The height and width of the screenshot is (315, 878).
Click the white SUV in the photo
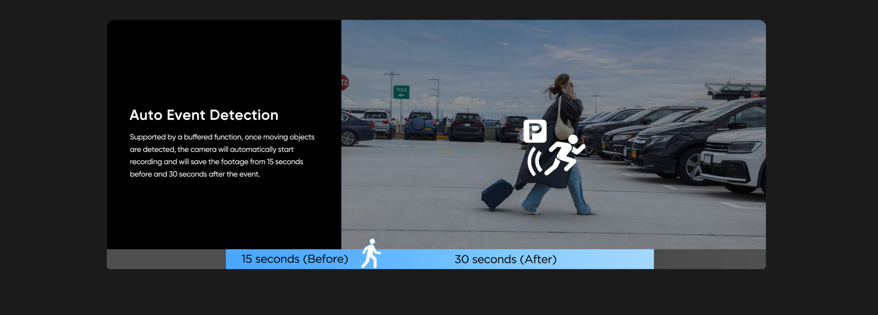(x=733, y=160)
